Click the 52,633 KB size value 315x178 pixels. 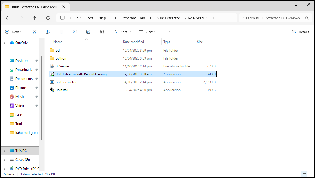pos(209,82)
